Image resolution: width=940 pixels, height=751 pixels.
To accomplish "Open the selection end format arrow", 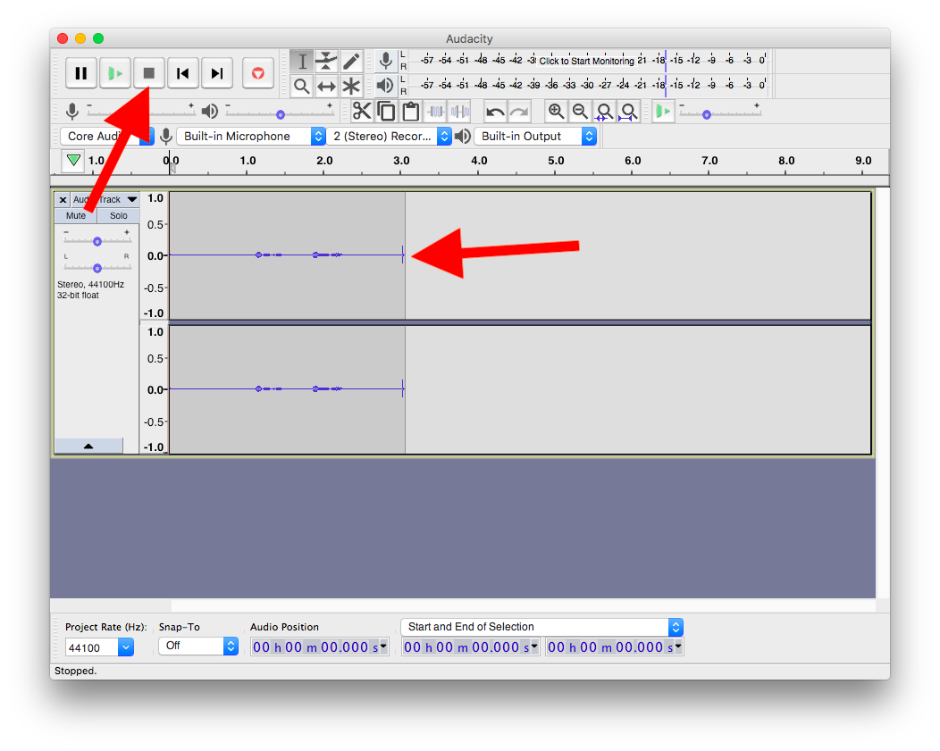I will click(x=678, y=647).
